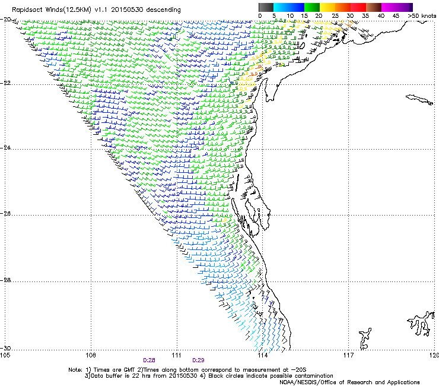Viewport: 439px width, 386px height.
Task: Click the '108' longitude axis label
Action: pos(91,356)
